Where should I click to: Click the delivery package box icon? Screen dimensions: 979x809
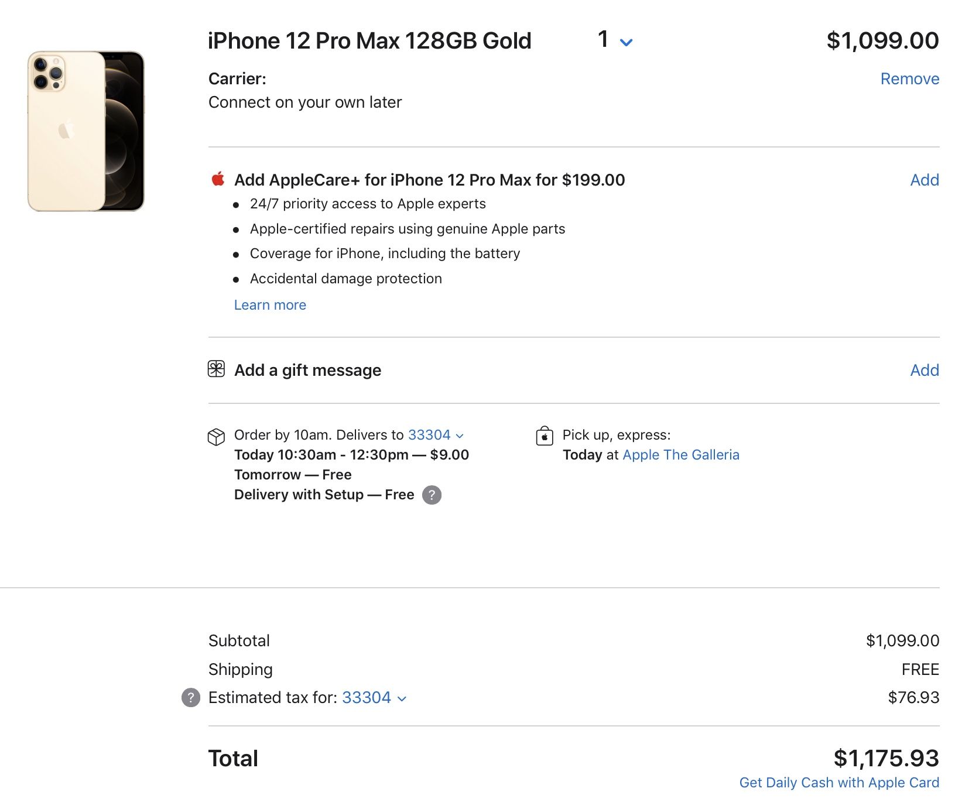pos(216,437)
